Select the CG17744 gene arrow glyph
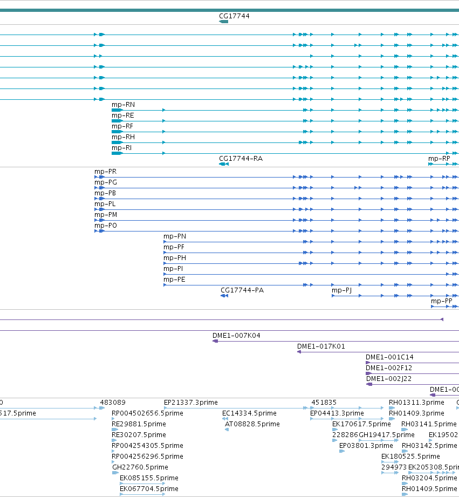This screenshot has height=497, width=459. (224, 22)
